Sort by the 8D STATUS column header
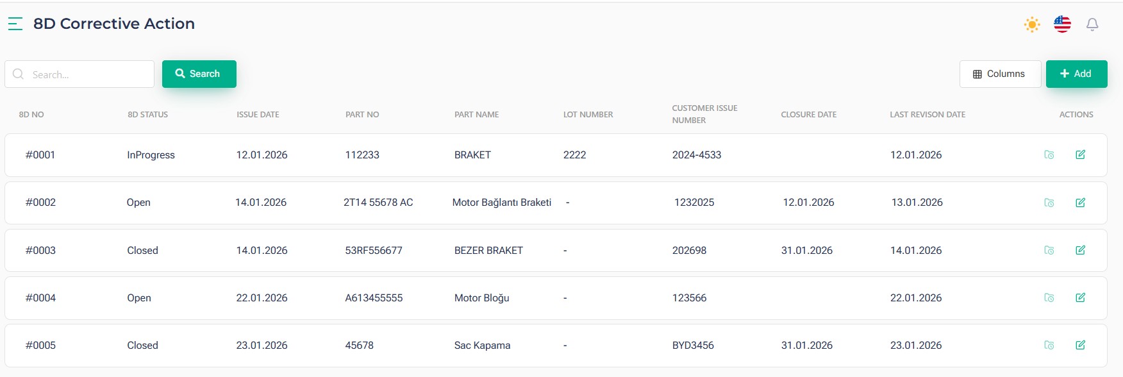The width and height of the screenshot is (1123, 377). click(x=147, y=115)
